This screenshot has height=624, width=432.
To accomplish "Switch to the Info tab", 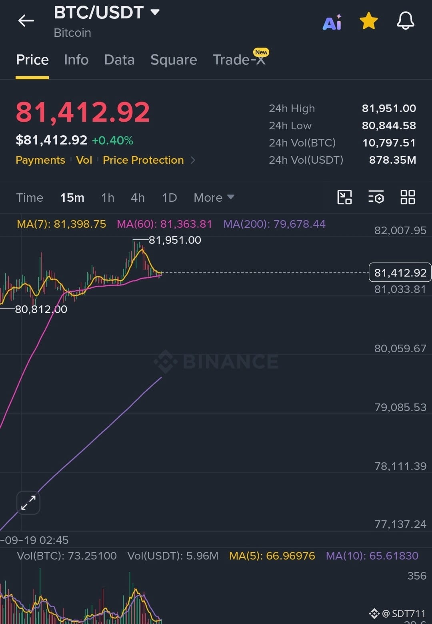I will coord(76,60).
